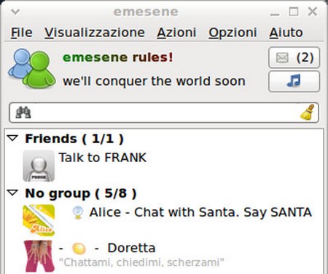This screenshot has height=274, width=328.
Task: Click Alice's sunflower avatar picture
Action: tap(39, 220)
